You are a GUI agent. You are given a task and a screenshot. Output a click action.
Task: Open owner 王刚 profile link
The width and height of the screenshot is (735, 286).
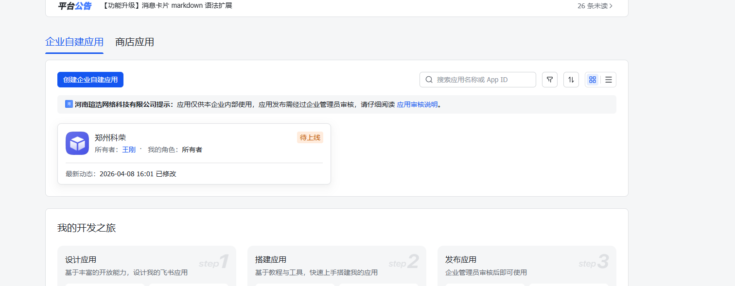point(128,150)
